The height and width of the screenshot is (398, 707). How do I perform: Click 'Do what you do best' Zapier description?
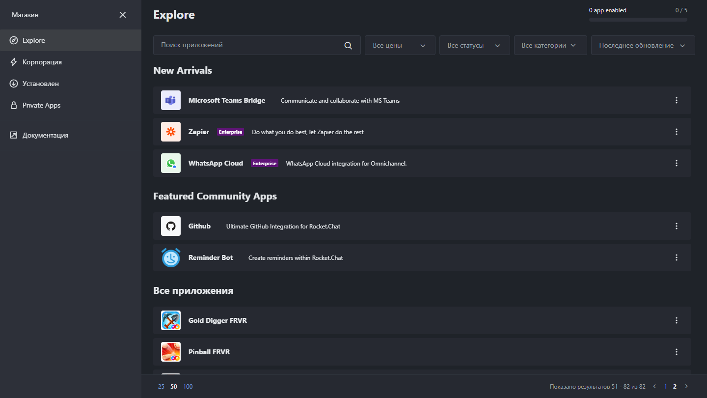click(x=308, y=132)
